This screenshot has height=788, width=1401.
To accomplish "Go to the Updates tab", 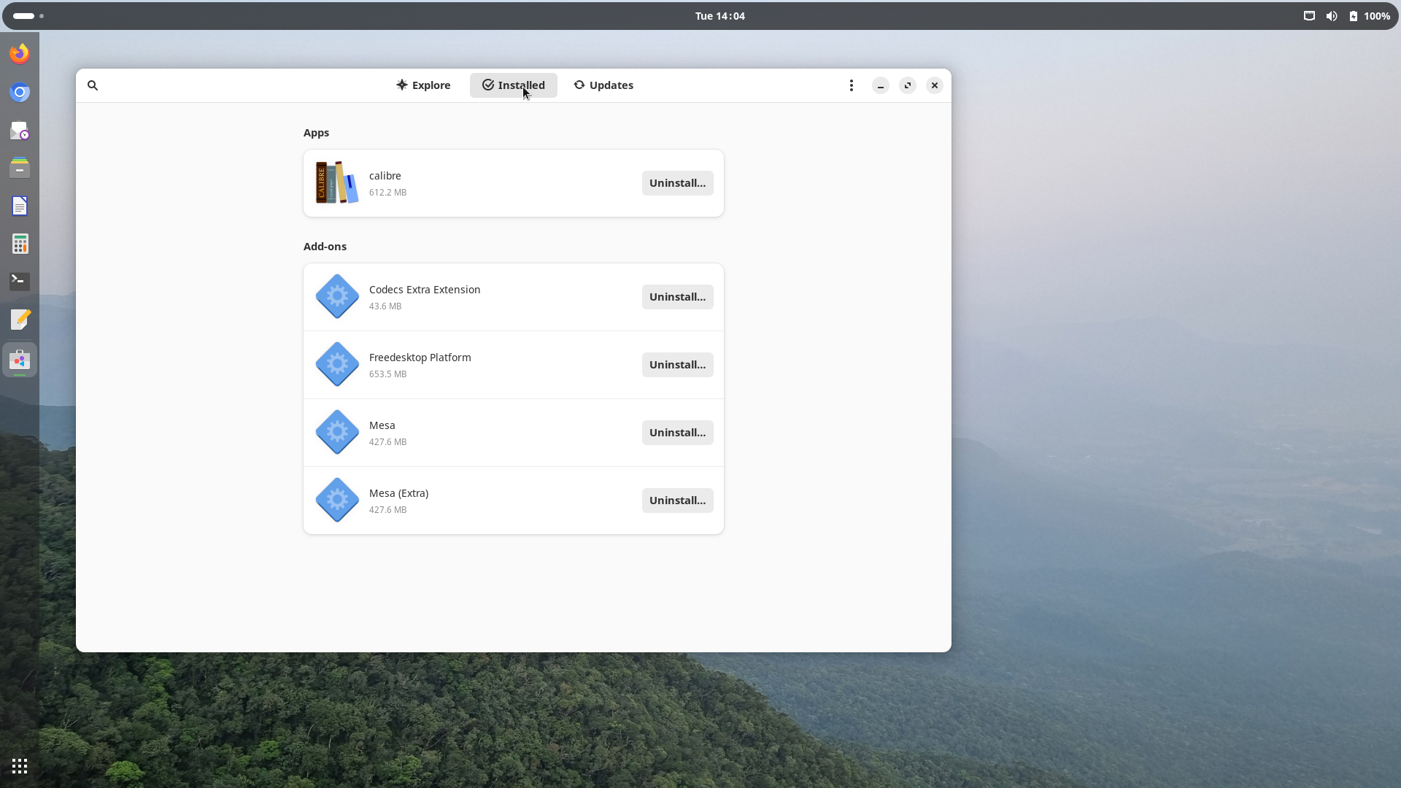I will (x=603, y=85).
